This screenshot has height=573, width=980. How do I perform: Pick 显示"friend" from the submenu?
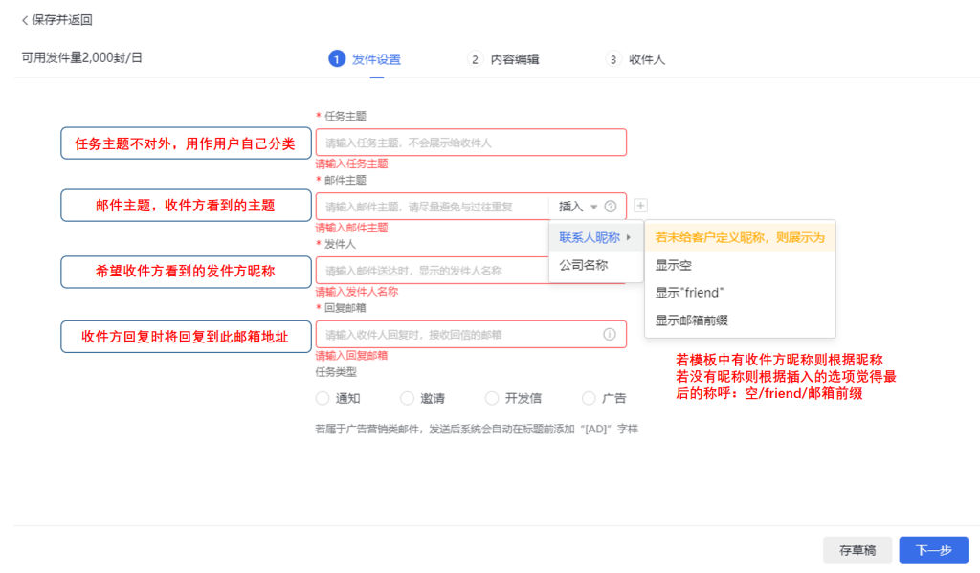coord(689,293)
